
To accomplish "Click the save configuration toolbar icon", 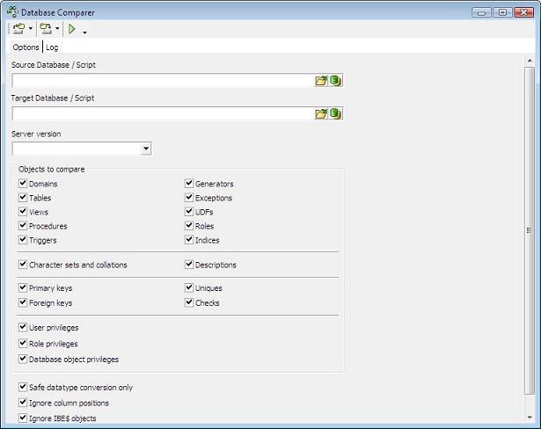I will (x=45, y=29).
